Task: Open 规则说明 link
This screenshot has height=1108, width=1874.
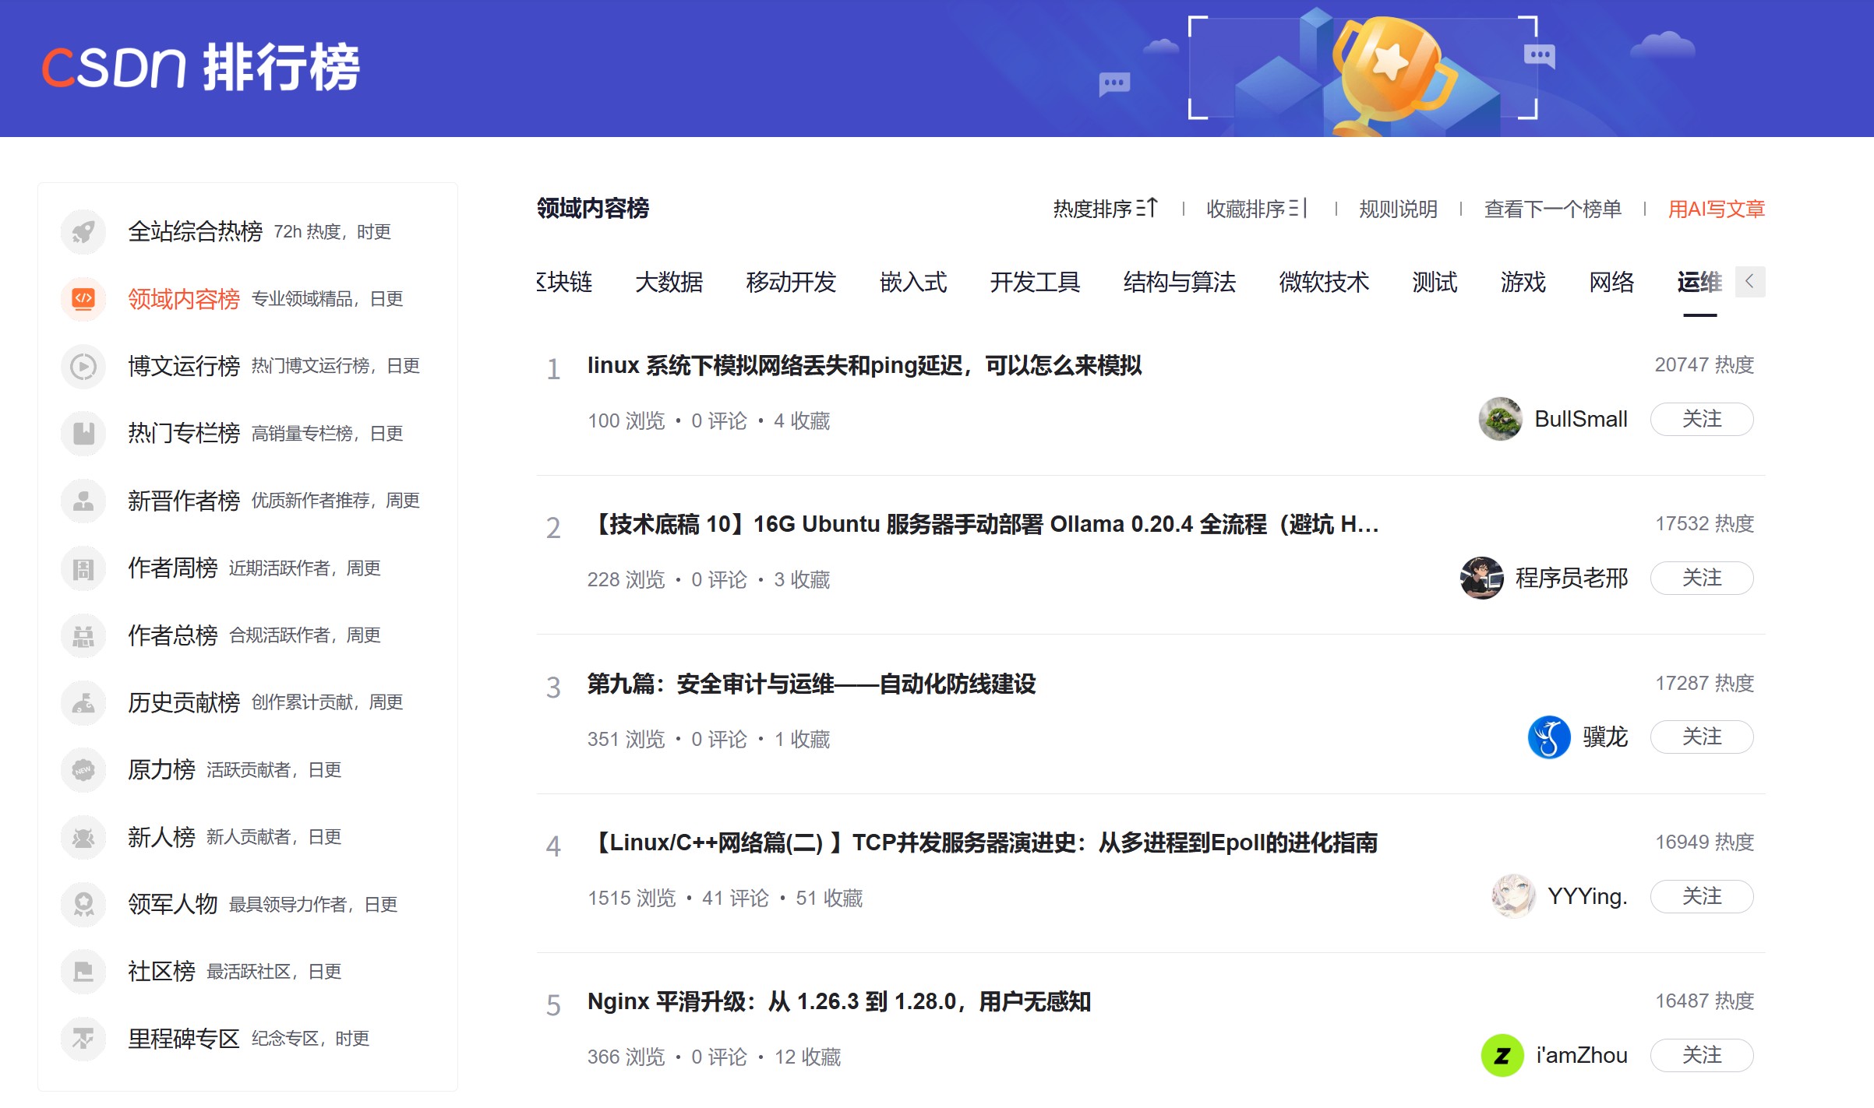Action: point(1398,209)
